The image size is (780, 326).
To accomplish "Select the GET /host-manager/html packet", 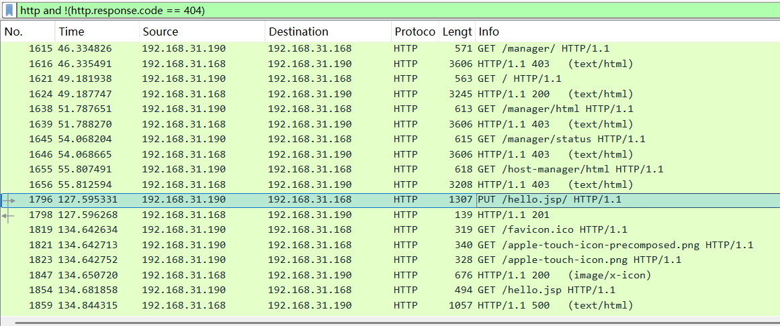I will pyautogui.click(x=390, y=170).
